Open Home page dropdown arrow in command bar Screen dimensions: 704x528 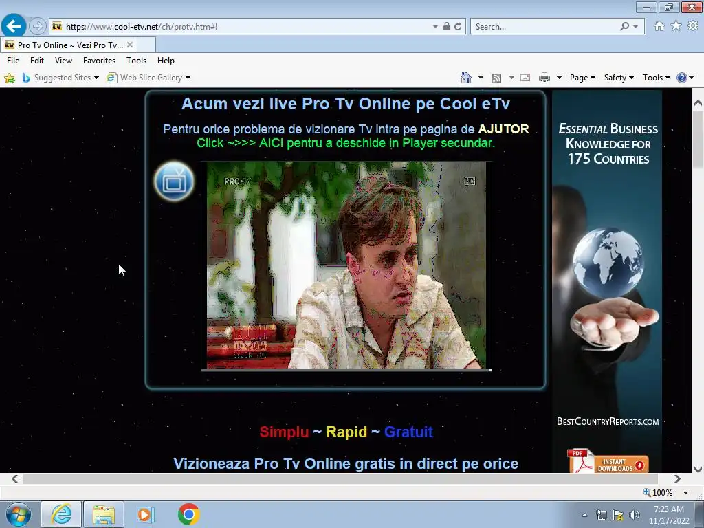pos(481,78)
